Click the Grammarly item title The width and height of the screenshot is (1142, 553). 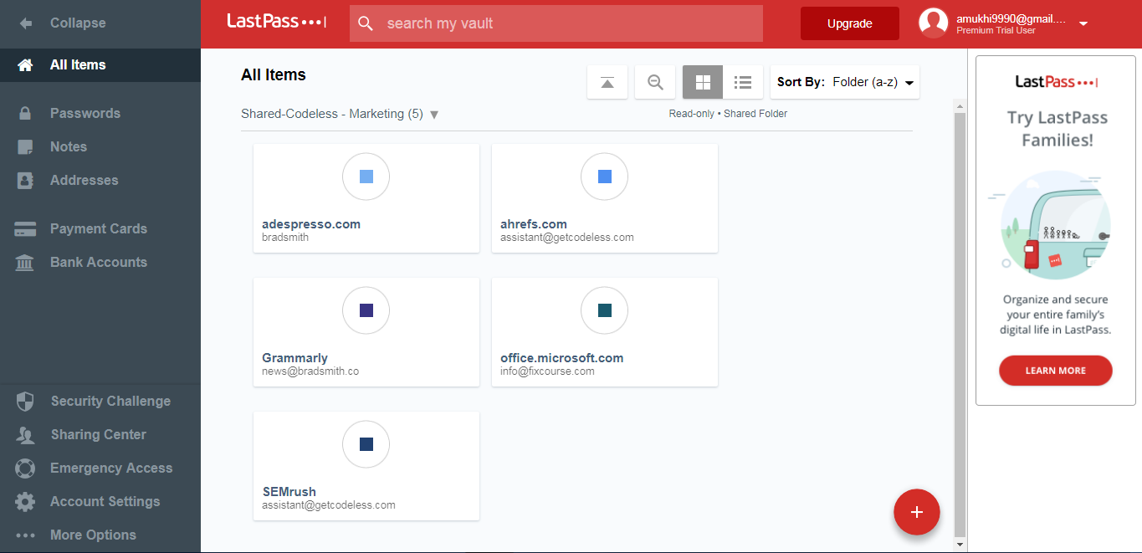(294, 358)
